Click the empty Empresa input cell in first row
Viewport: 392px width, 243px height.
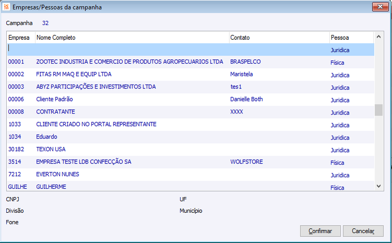21,50
